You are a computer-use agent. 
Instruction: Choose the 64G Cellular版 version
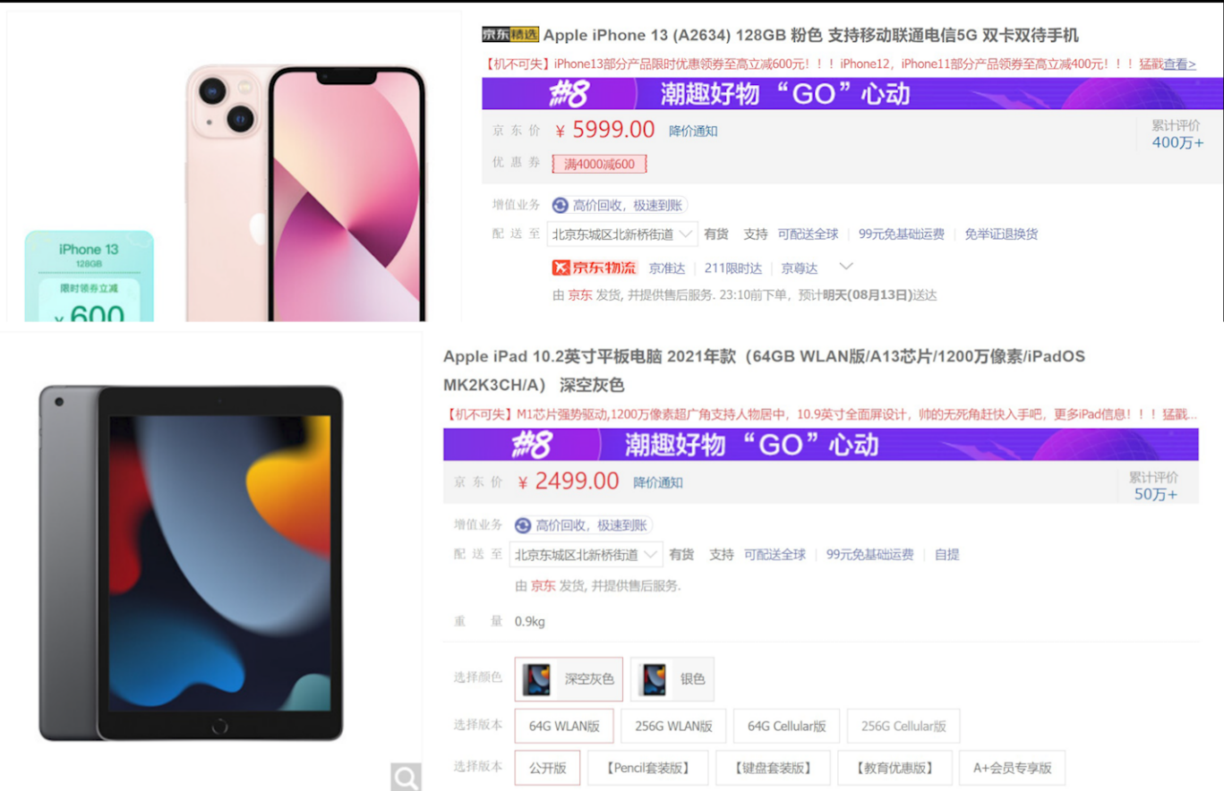786,726
